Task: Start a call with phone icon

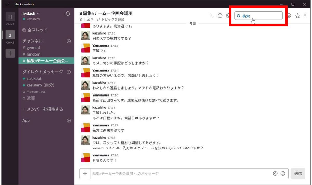Action: (212, 16)
